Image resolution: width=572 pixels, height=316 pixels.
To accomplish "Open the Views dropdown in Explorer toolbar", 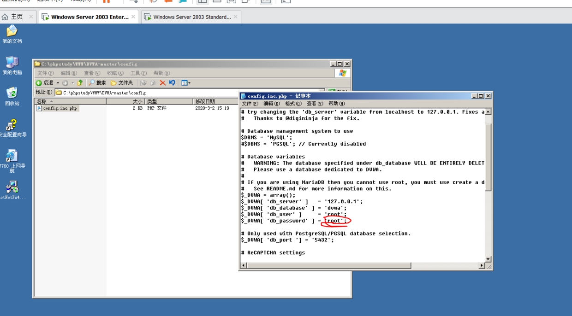I will [186, 83].
